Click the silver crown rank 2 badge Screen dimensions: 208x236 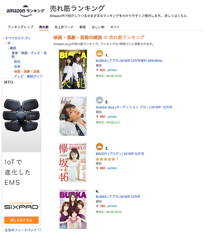(x=99, y=100)
